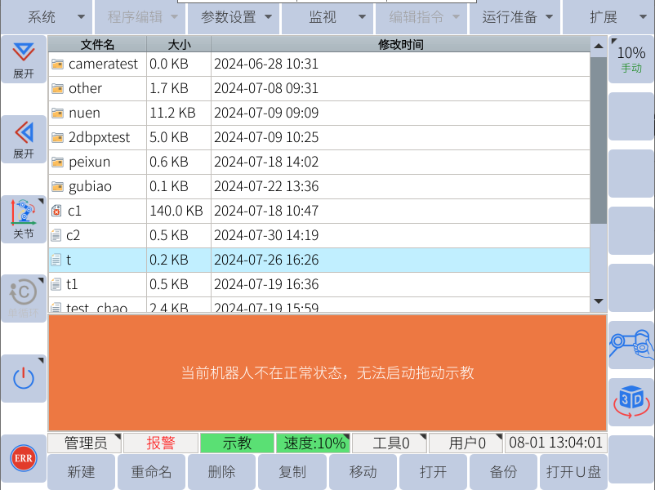
Task: Click the blue left double-chevron 展开 icon
Action: tap(24, 139)
